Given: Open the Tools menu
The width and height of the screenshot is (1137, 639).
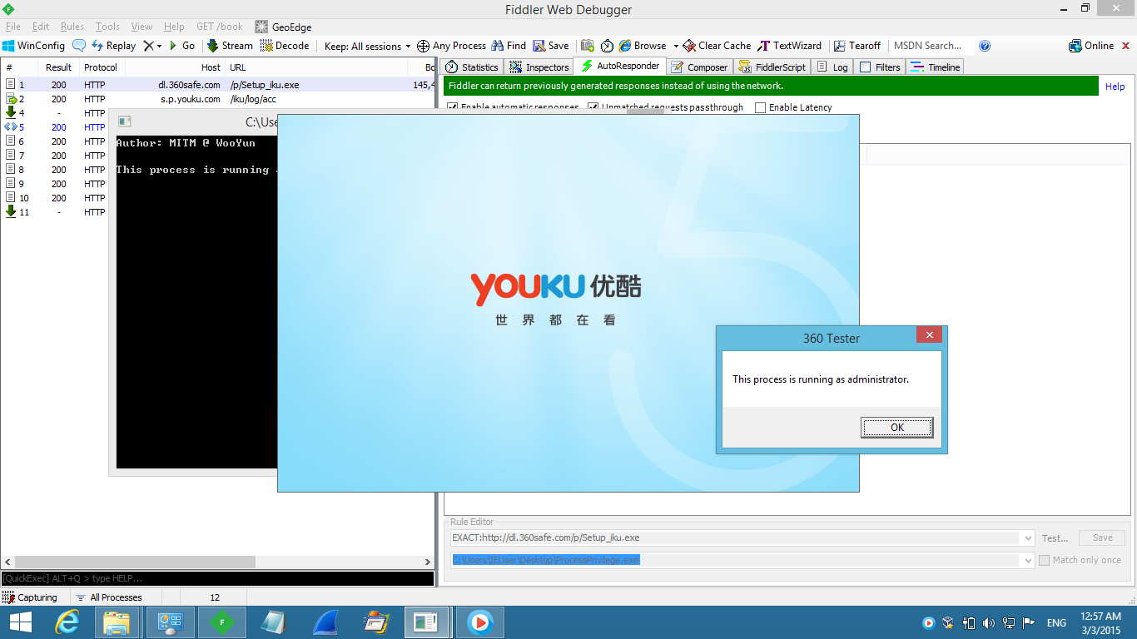Looking at the screenshot, I should pyautogui.click(x=107, y=27).
